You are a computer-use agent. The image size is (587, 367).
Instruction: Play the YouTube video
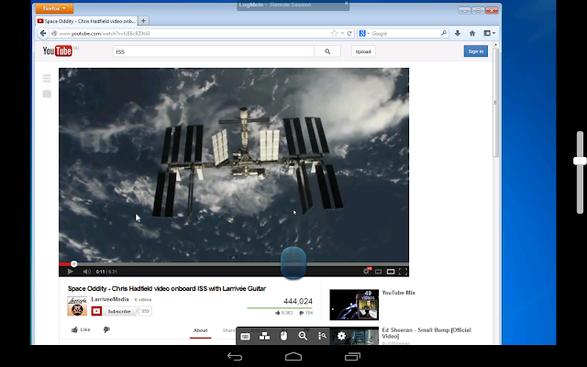pyautogui.click(x=70, y=272)
